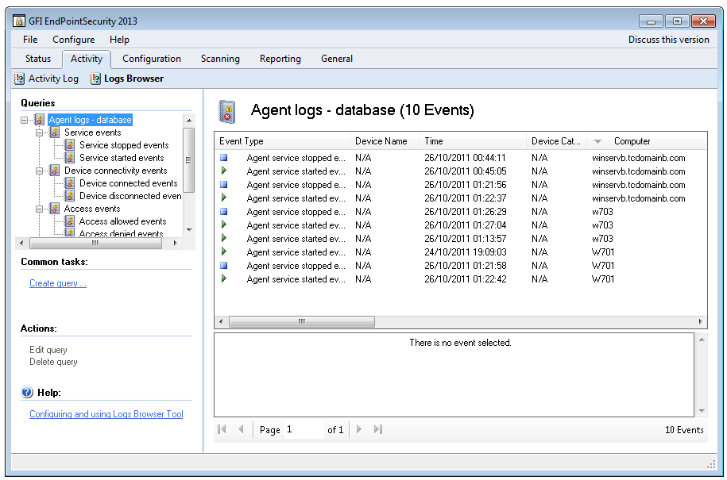Click the Access events query icon

[x=55, y=209]
